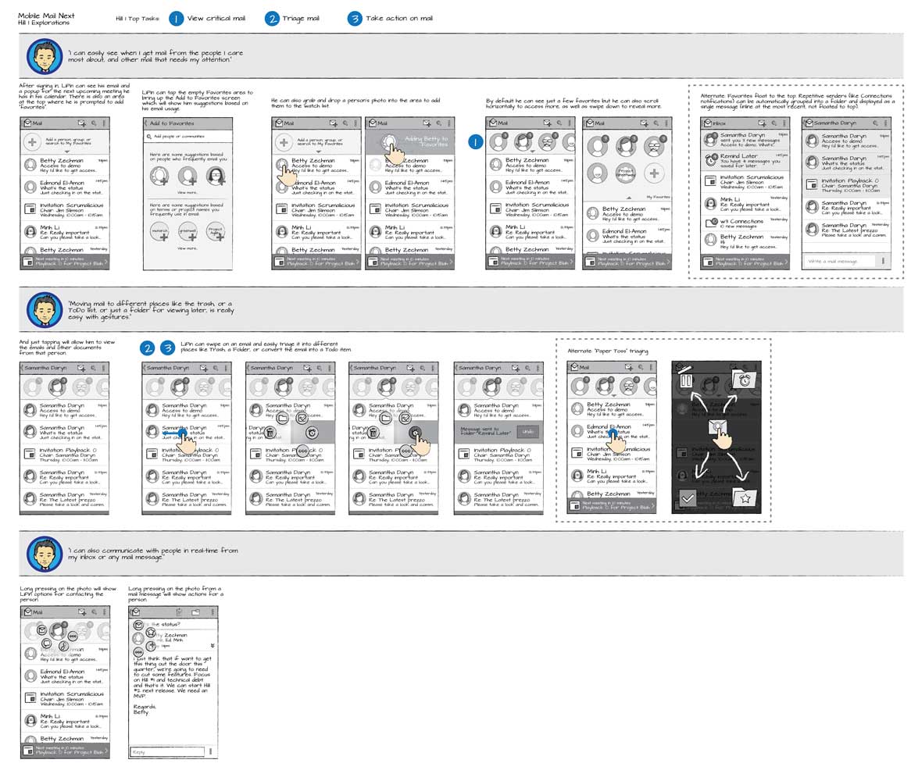Tap the checkmark to-do icon in dark overlay

[x=688, y=497]
